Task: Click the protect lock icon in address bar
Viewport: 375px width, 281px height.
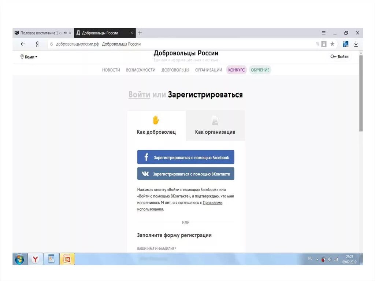Action: (x=324, y=44)
